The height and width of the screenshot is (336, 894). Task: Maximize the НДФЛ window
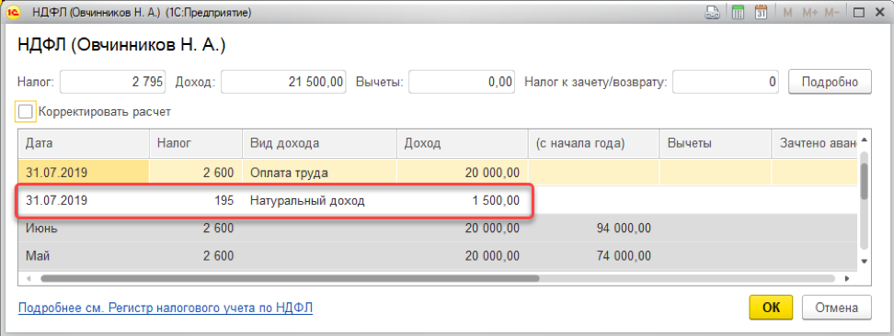coord(860,13)
